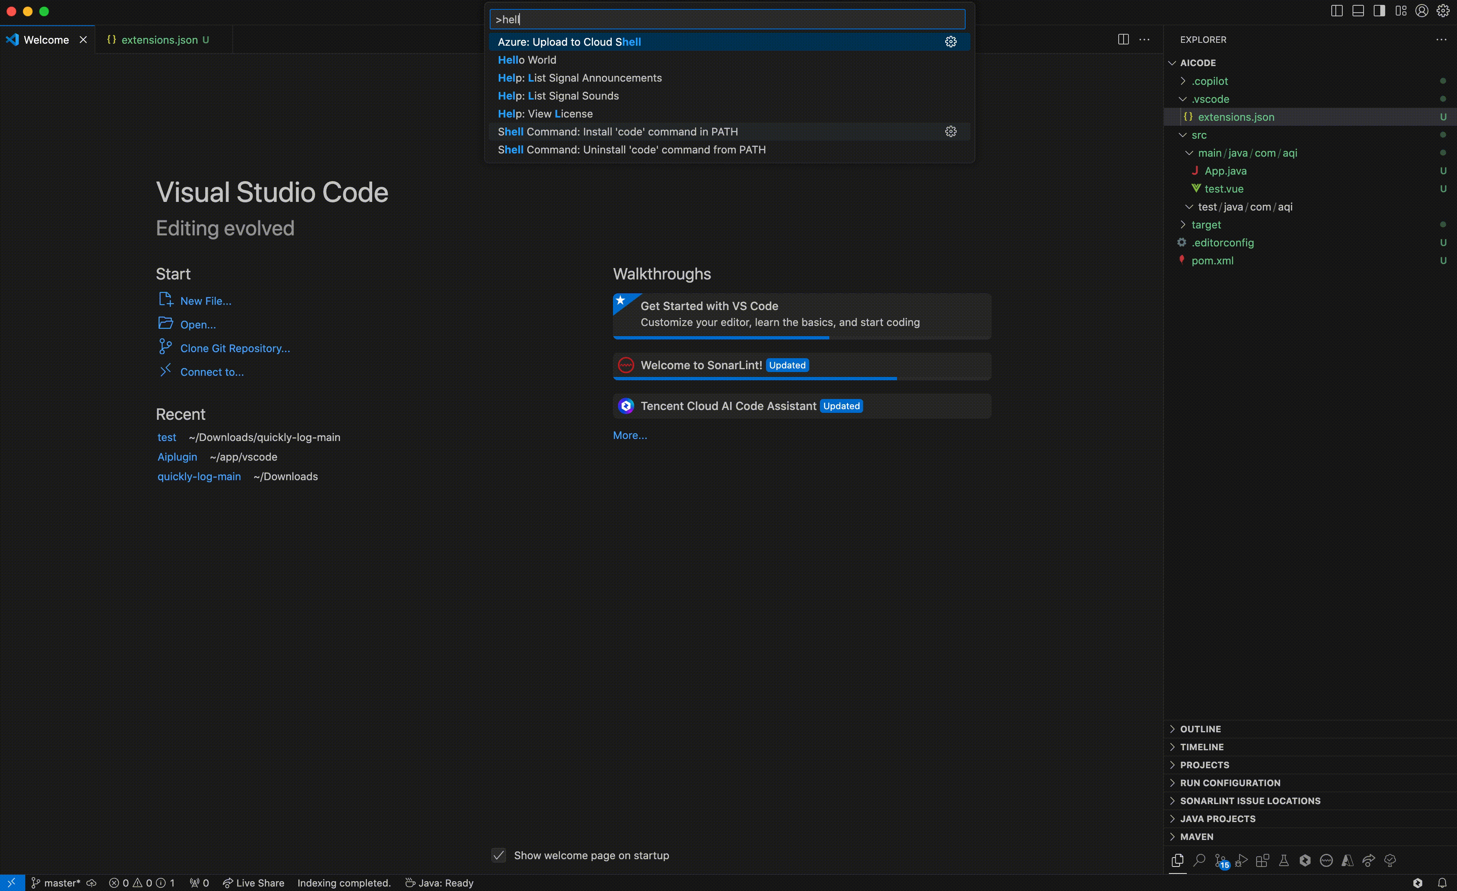Open the Extensions view icon
Image resolution: width=1457 pixels, height=891 pixels.
[x=1262, y=860]
